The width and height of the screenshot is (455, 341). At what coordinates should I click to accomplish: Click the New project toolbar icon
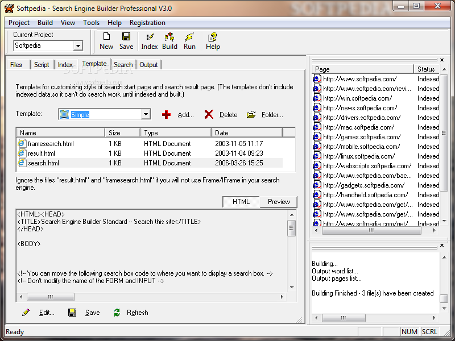[106, 36]
